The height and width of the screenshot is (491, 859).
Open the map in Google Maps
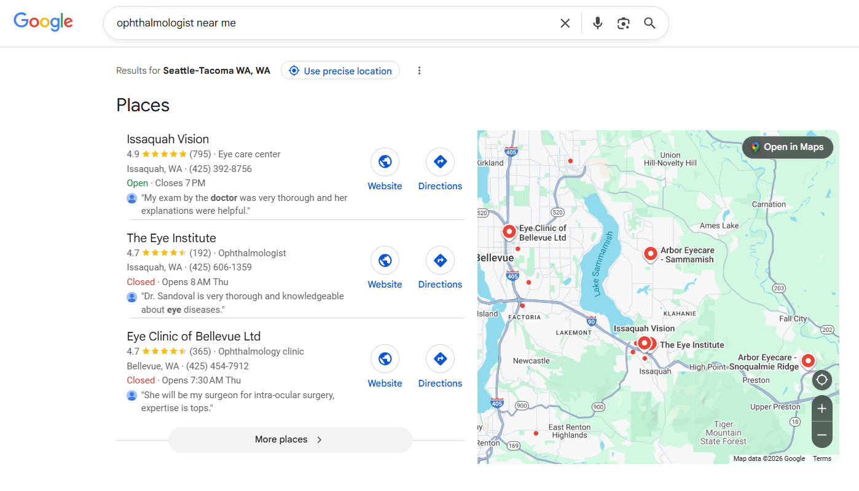787,147
